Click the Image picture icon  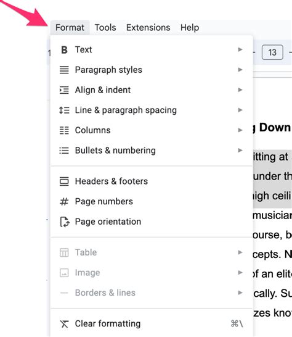pos(64,273)
